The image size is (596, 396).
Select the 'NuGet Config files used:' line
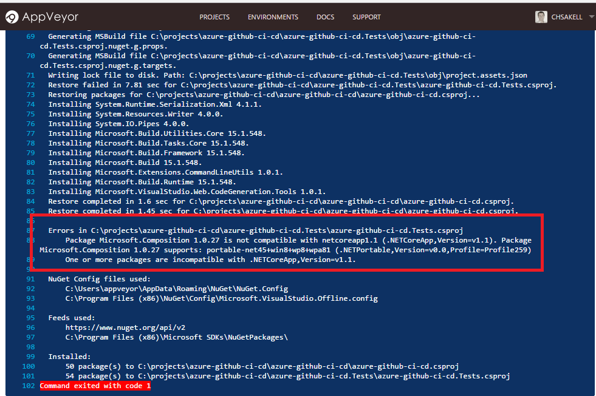(x=95, y=279)
